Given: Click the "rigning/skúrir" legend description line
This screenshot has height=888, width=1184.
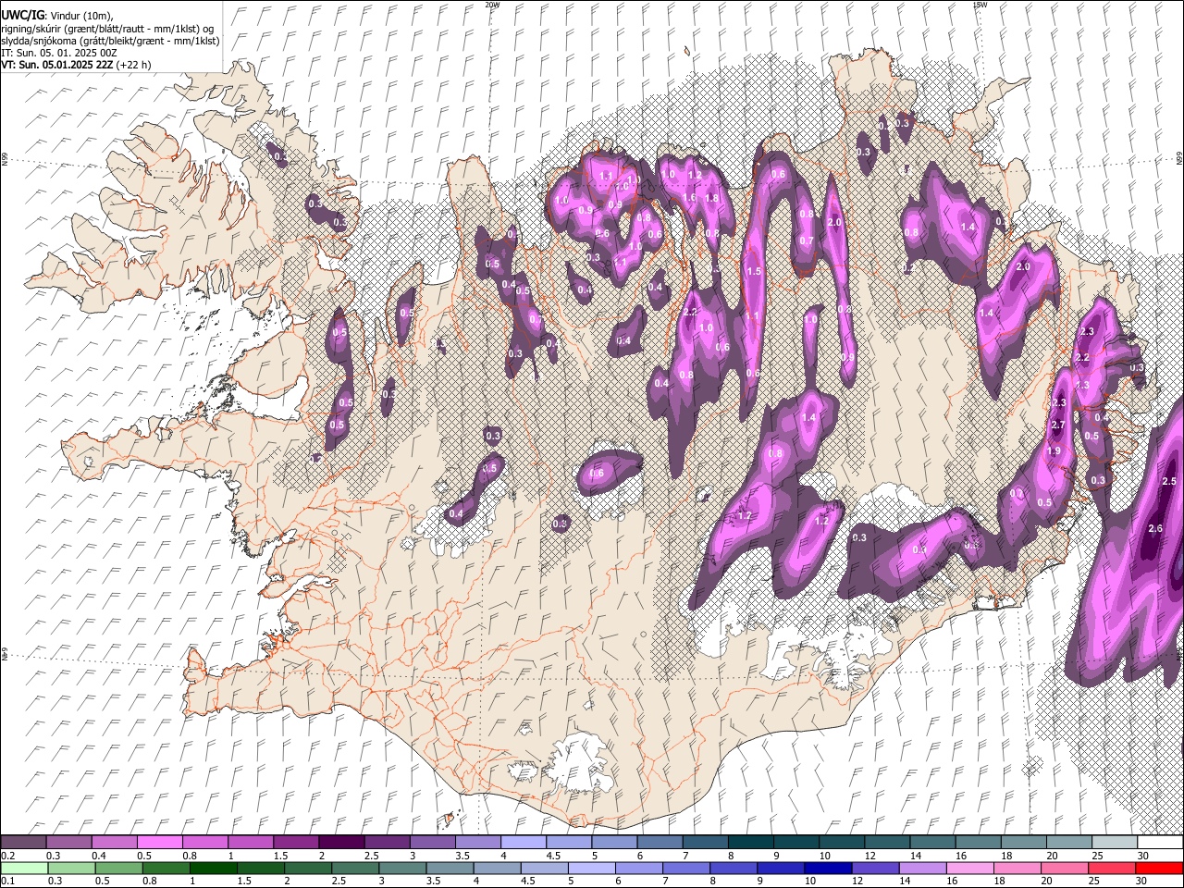Looking at the screenshot, I should tap(107, 28).
